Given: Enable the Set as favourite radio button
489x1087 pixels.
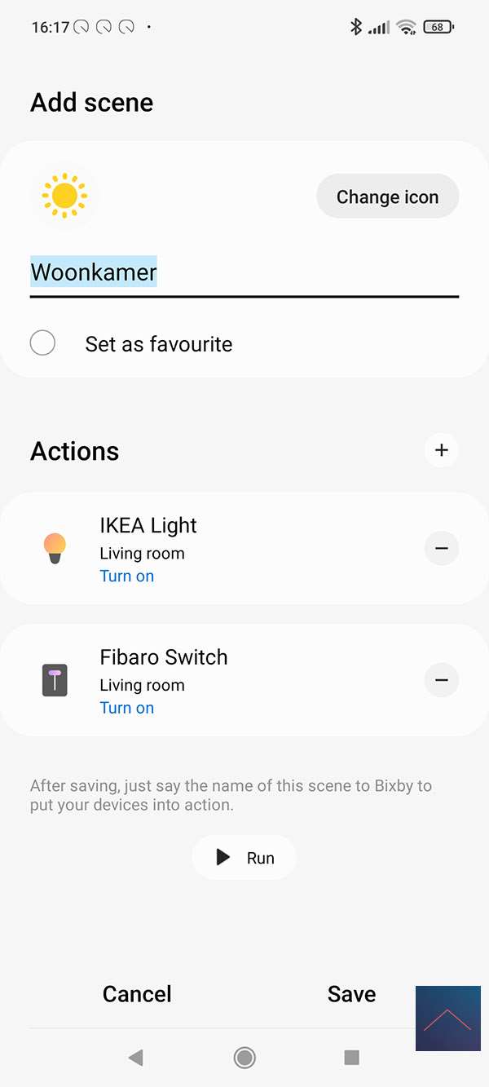Looking at the screenshot, I should click(42, 343).
